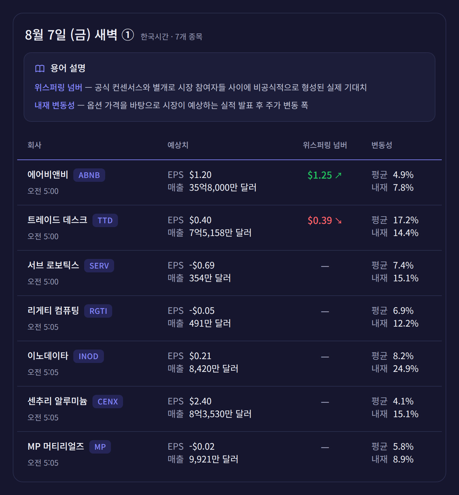The image size is (459, 495).
Task: Open the CENX ticker badge
Action: [x=108, y=402]
